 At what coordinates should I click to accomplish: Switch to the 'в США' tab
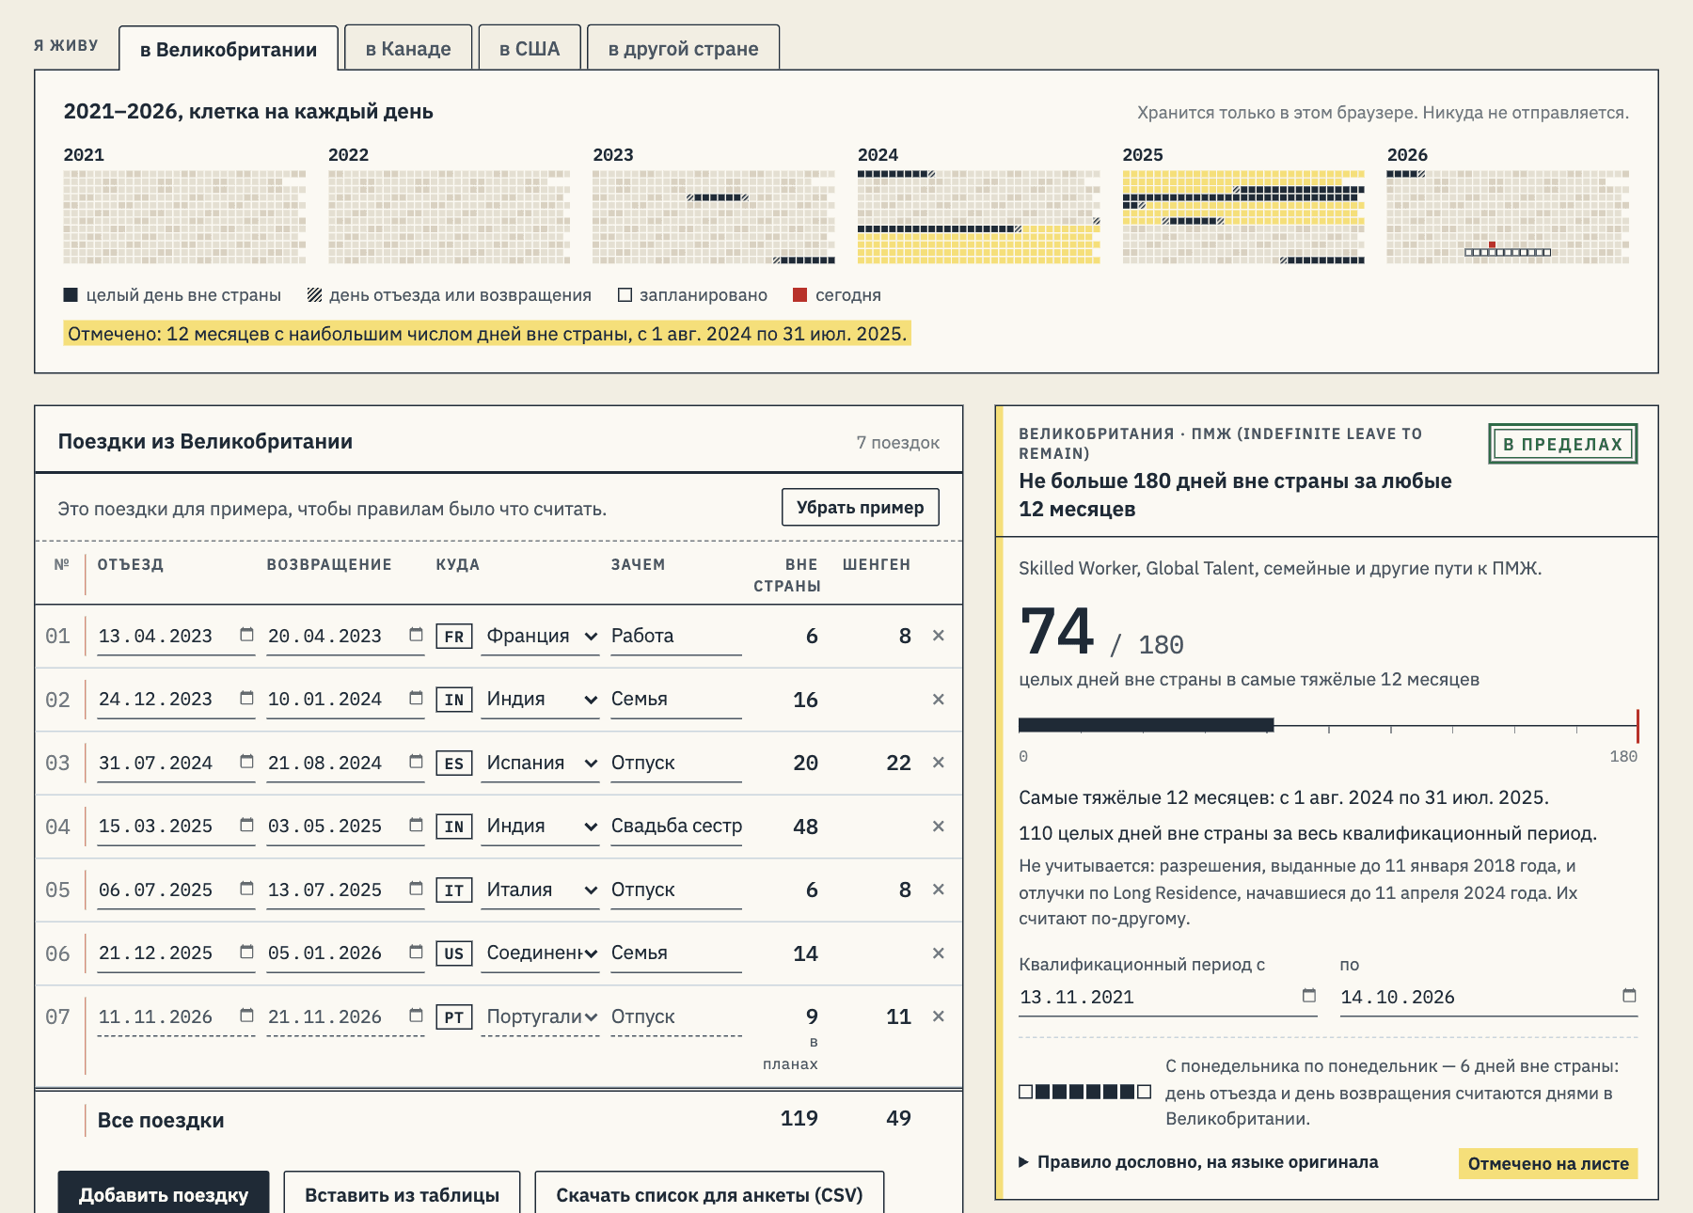pyautogui.click(x=530, y=48)
